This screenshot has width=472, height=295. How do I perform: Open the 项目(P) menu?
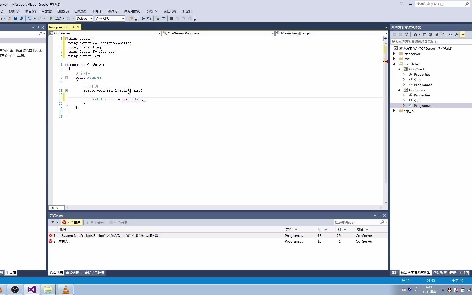[30, 11]
